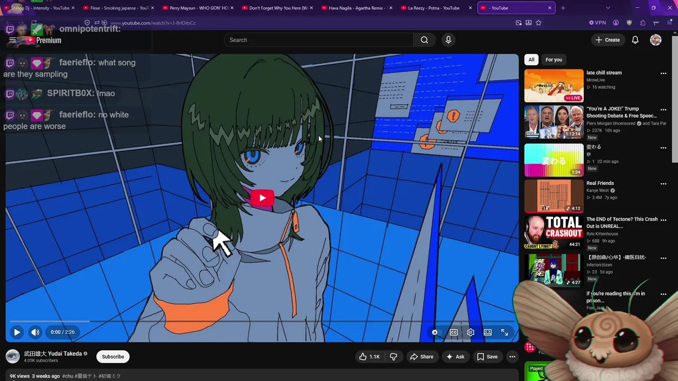Click the #chu hashtag
The height and width of the screenshot is (381, 678).
67,376
